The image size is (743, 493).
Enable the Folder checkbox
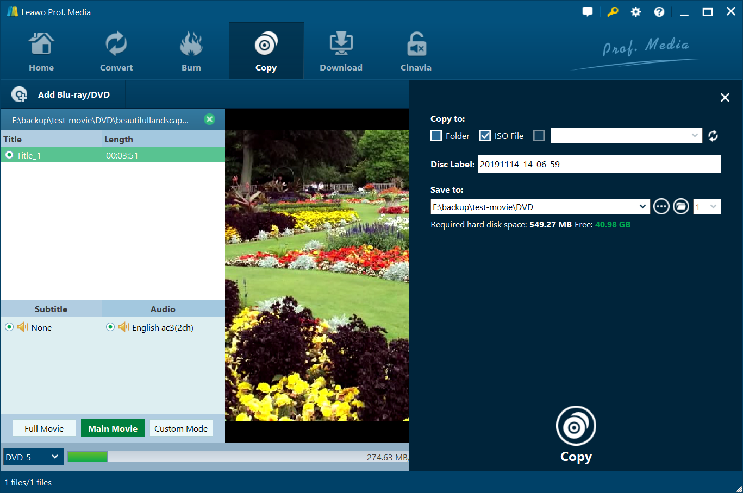(436, 136)
